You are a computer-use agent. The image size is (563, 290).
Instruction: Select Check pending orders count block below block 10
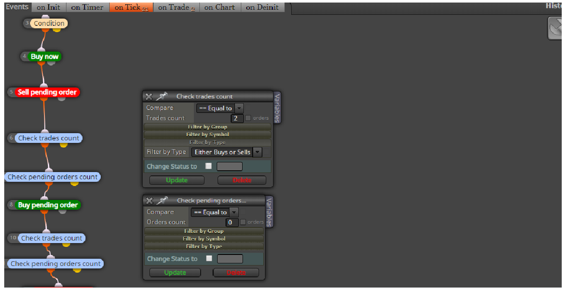pos(55,264)
